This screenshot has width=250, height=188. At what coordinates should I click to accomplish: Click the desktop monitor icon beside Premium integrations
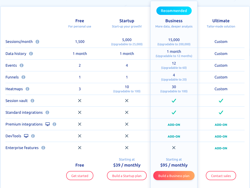click(48, 124)
